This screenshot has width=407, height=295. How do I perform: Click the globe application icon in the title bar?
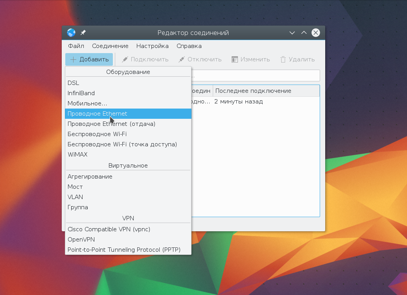[71, 33]
